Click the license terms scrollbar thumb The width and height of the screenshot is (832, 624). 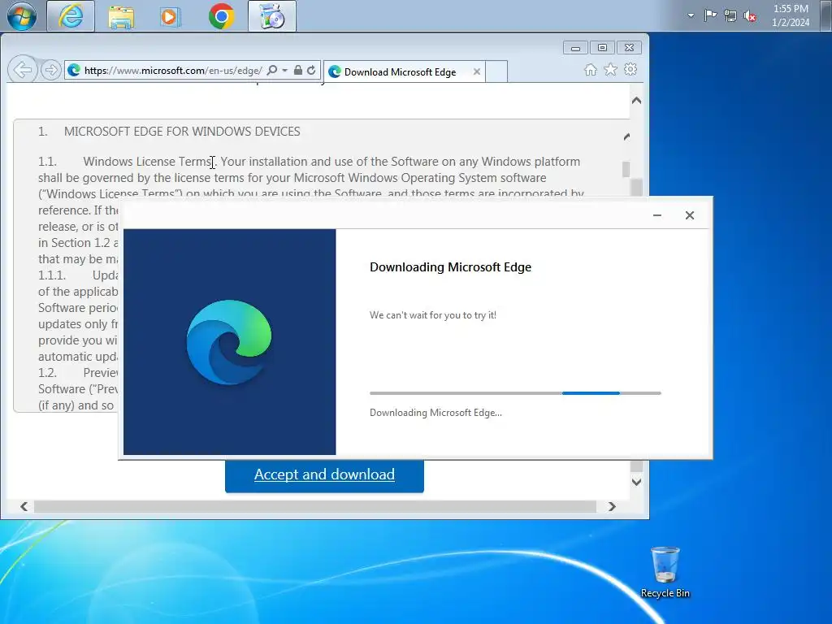pos(626,169)
